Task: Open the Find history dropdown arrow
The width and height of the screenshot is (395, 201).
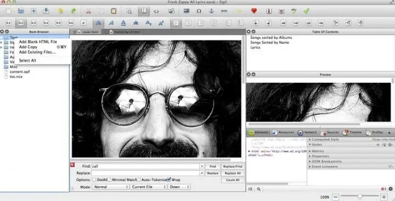Action: pyautogui.click(x=202, y=166)
